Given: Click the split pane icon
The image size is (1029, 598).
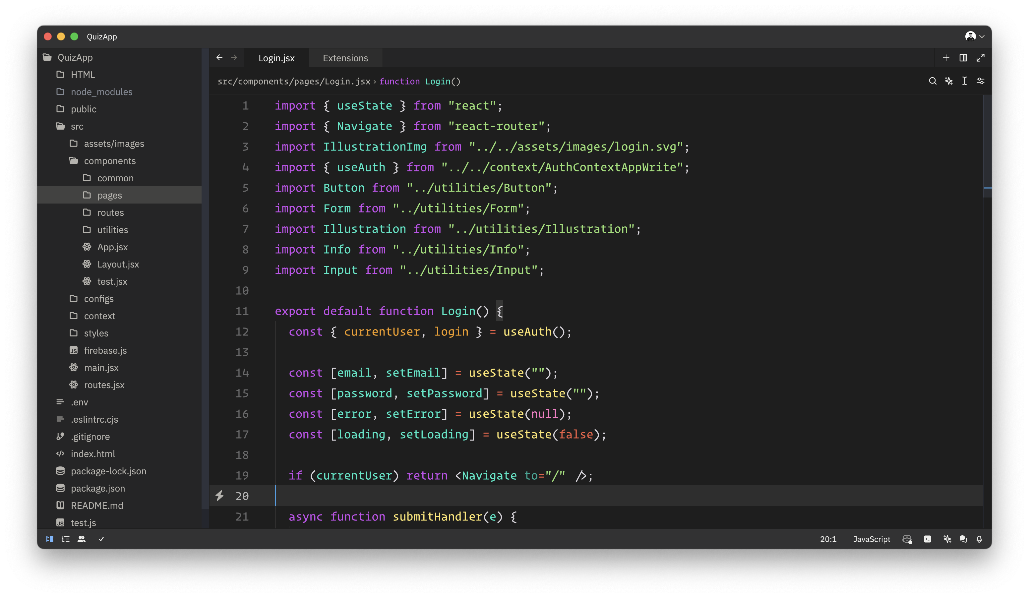Looking at the screenshot, I should [x=963, y=58].
